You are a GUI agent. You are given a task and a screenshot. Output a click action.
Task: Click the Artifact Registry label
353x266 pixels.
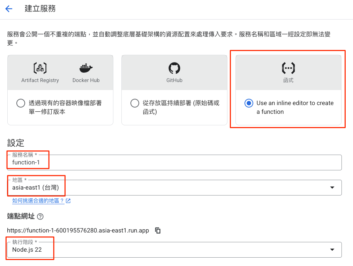40,80
